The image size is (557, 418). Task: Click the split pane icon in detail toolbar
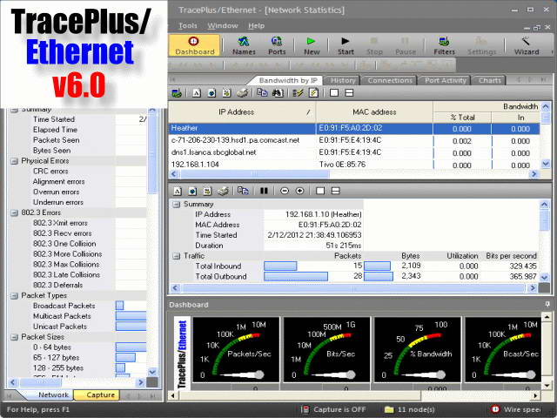coord(335,192)
